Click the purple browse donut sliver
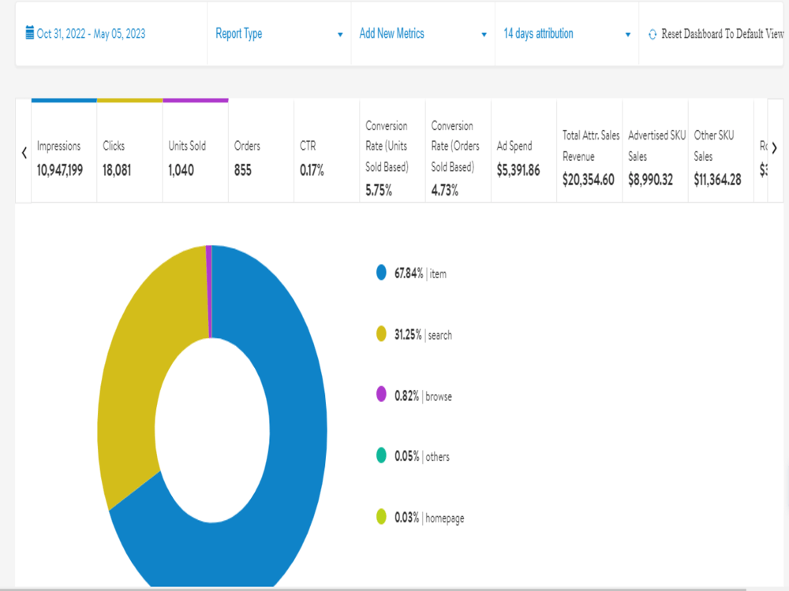The height and width of the screenshot is (591, 789). click(209, 292)
